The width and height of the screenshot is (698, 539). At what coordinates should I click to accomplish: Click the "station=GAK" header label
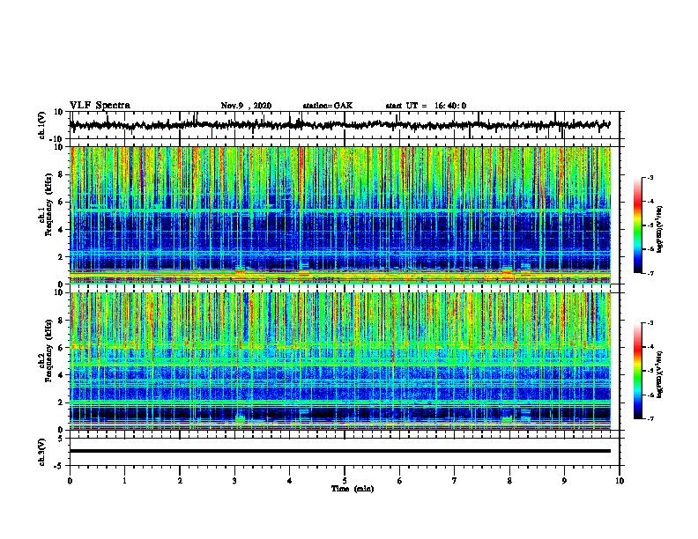point(328,106)
